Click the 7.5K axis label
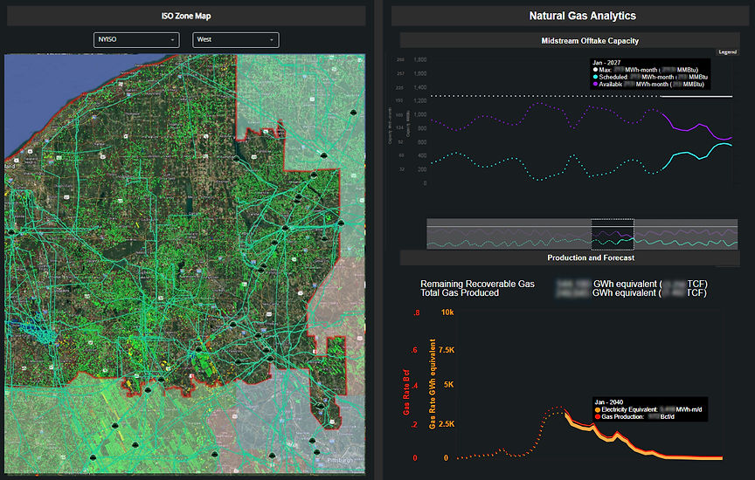 click(x=447, y=350)
